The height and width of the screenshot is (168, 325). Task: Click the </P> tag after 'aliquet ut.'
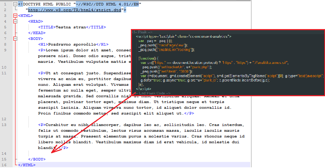tap(189, 113)
